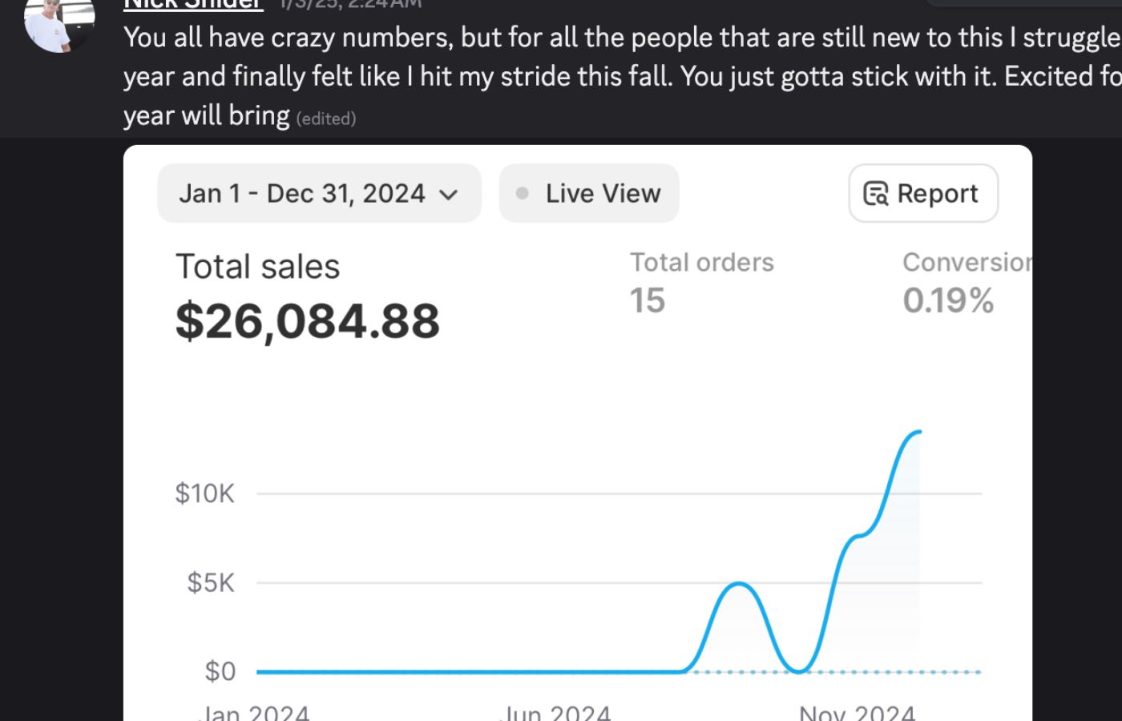
Task: Click the Nick Snider username link
Action: click(193, 4)
